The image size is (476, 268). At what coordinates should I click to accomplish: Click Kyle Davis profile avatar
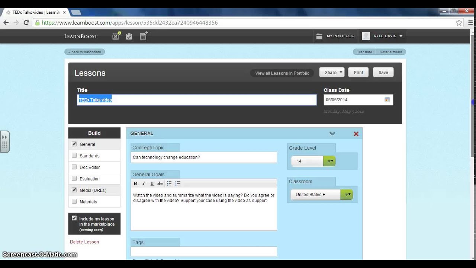pos(366,36)
